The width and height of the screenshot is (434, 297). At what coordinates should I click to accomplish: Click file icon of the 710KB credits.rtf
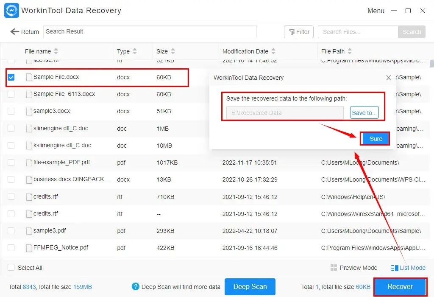(29, 197)
